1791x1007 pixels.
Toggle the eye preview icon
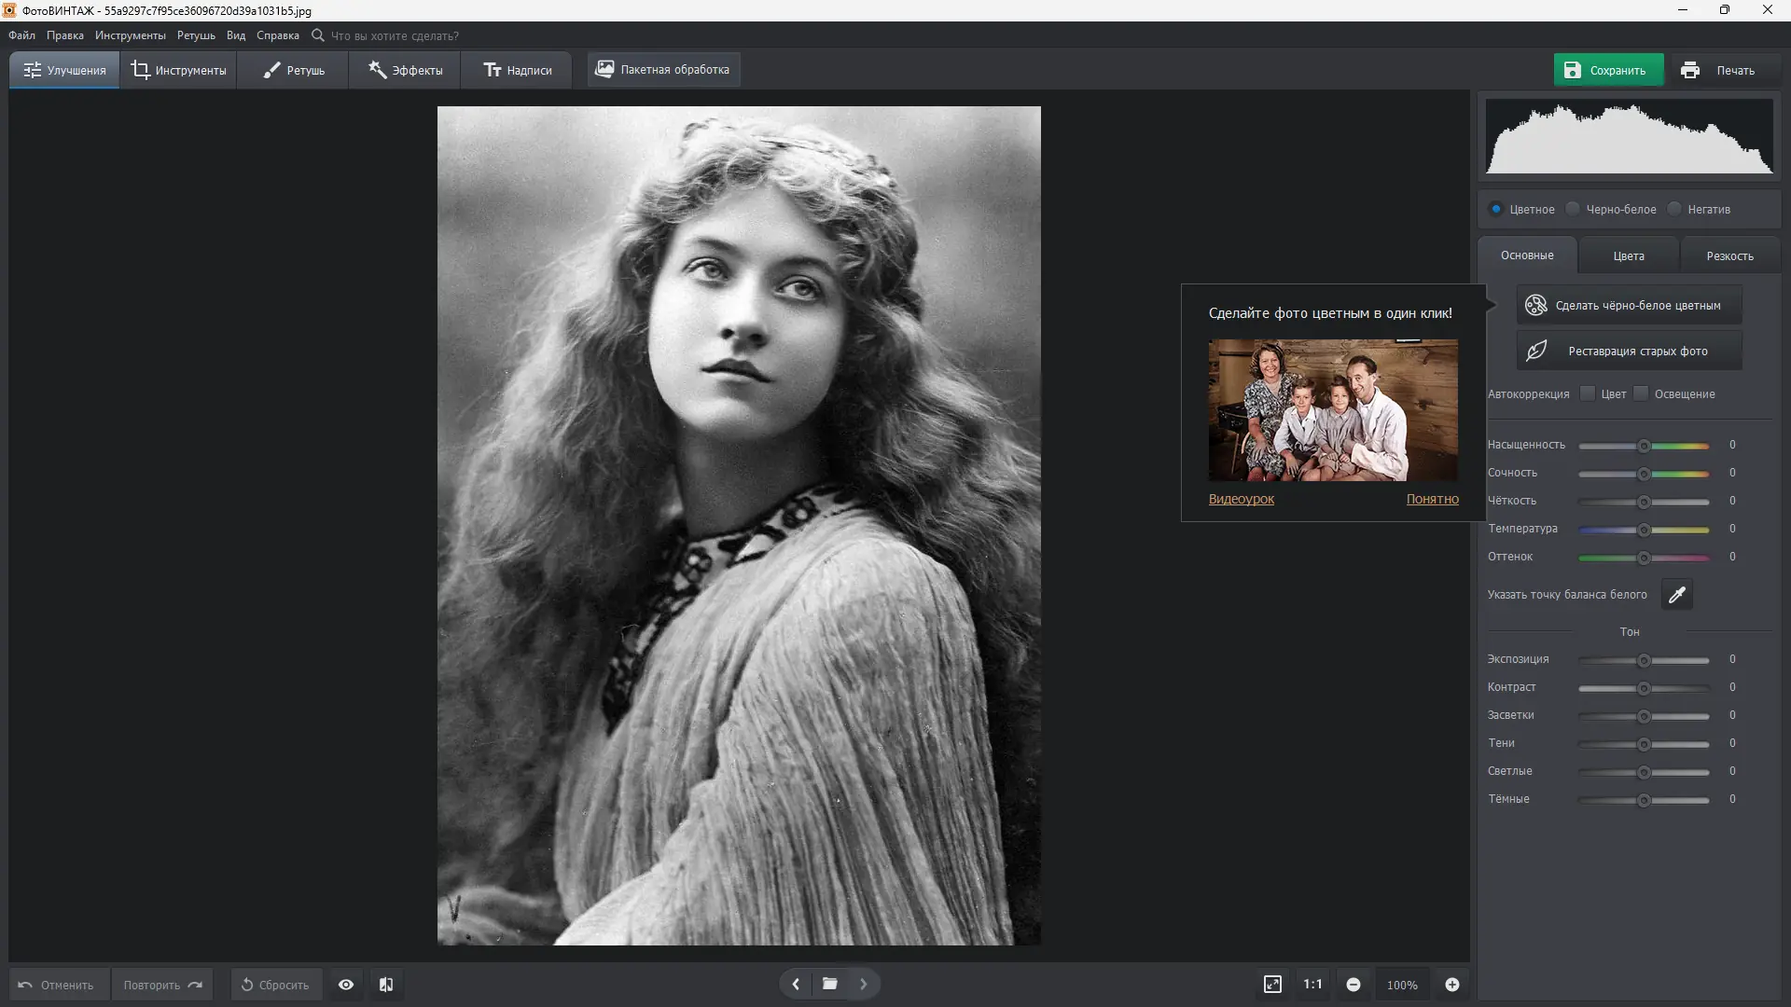click(346, 985)
